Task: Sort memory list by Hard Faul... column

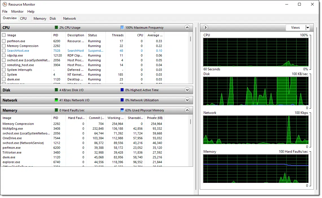Action: [x=76, y=118]
